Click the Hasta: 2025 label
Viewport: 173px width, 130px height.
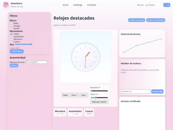pyautogui.click(x=14, y=48)
